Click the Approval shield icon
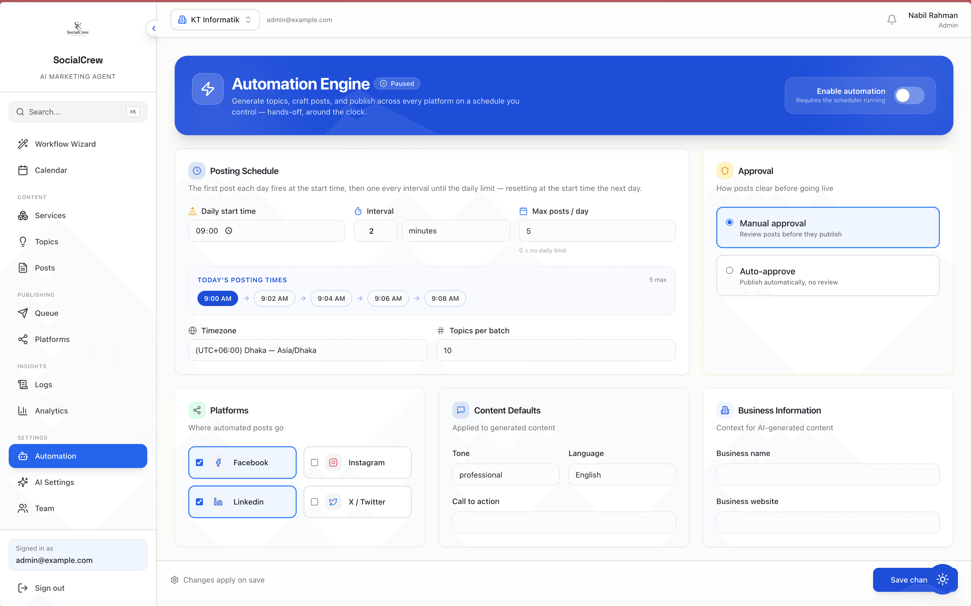 pyautogui.click(x=724, y=171)
